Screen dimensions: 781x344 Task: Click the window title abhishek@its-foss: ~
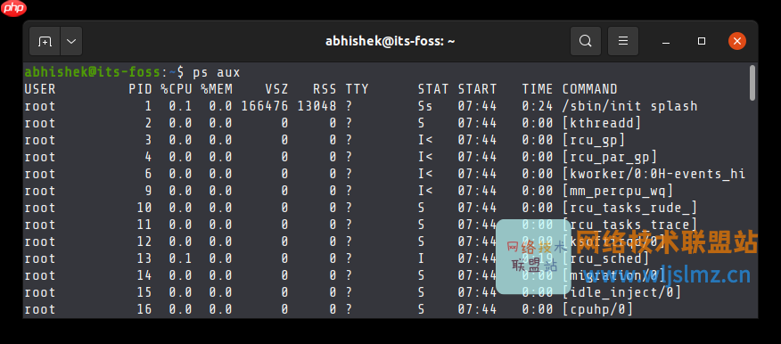[x=390, y=41]
